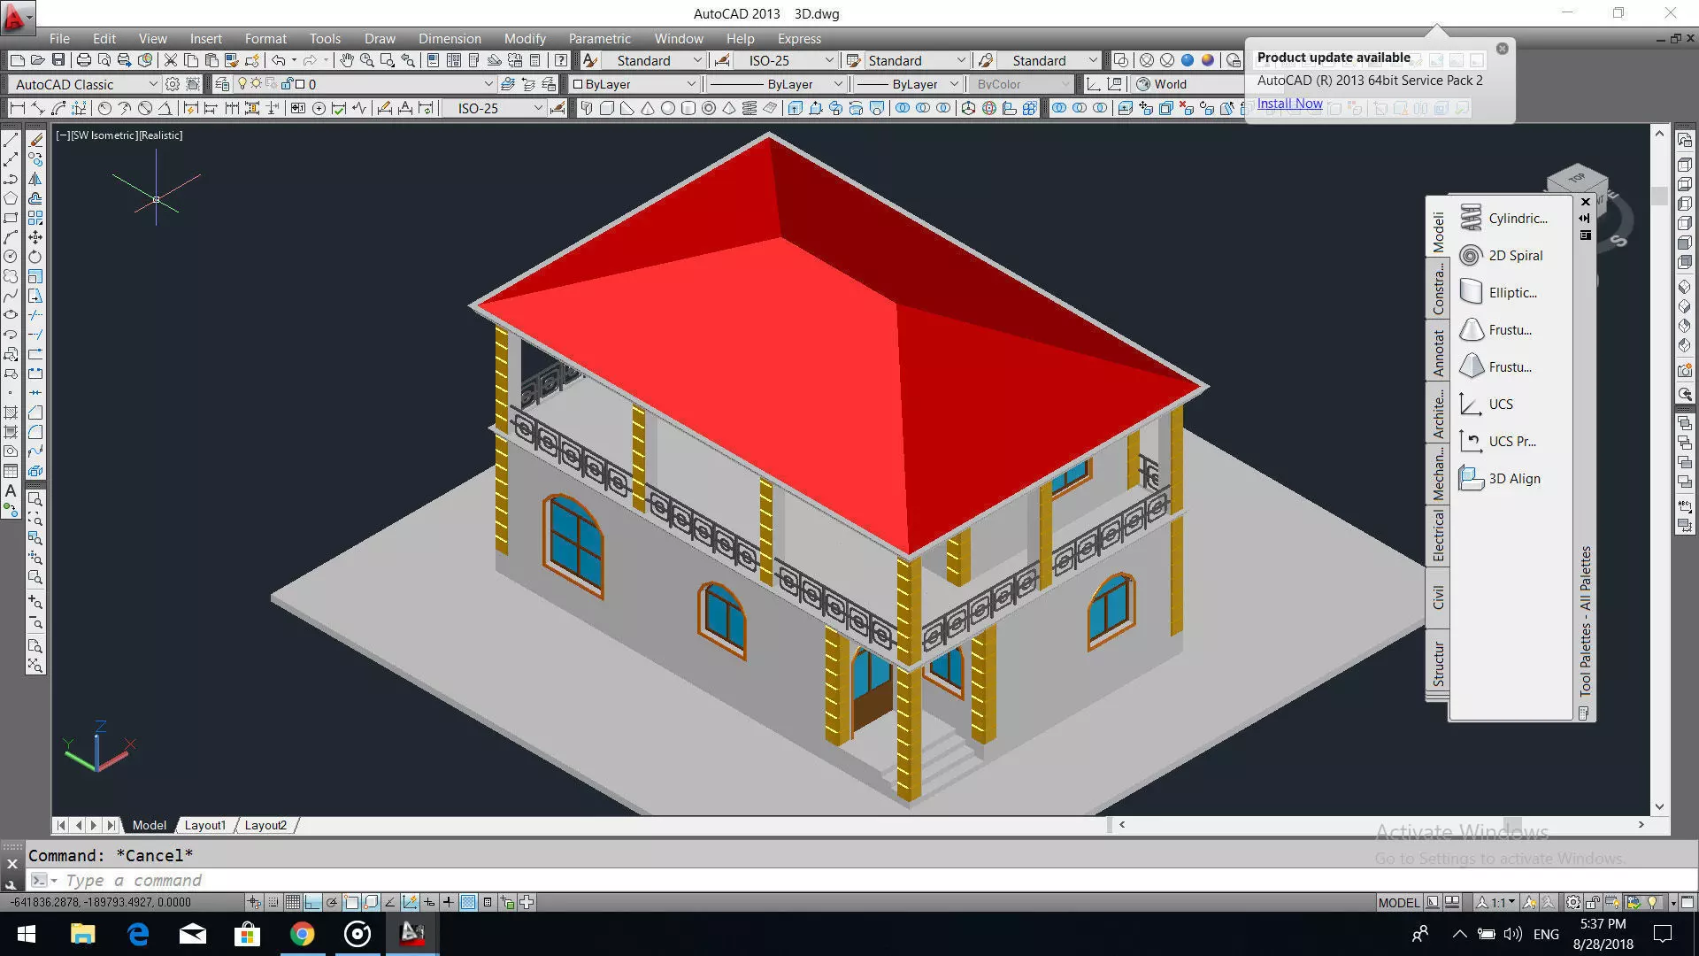Create a Cone solid from Modeling toolbar
The width and height of the screenshot is (1699, 956).
point(648,108)
